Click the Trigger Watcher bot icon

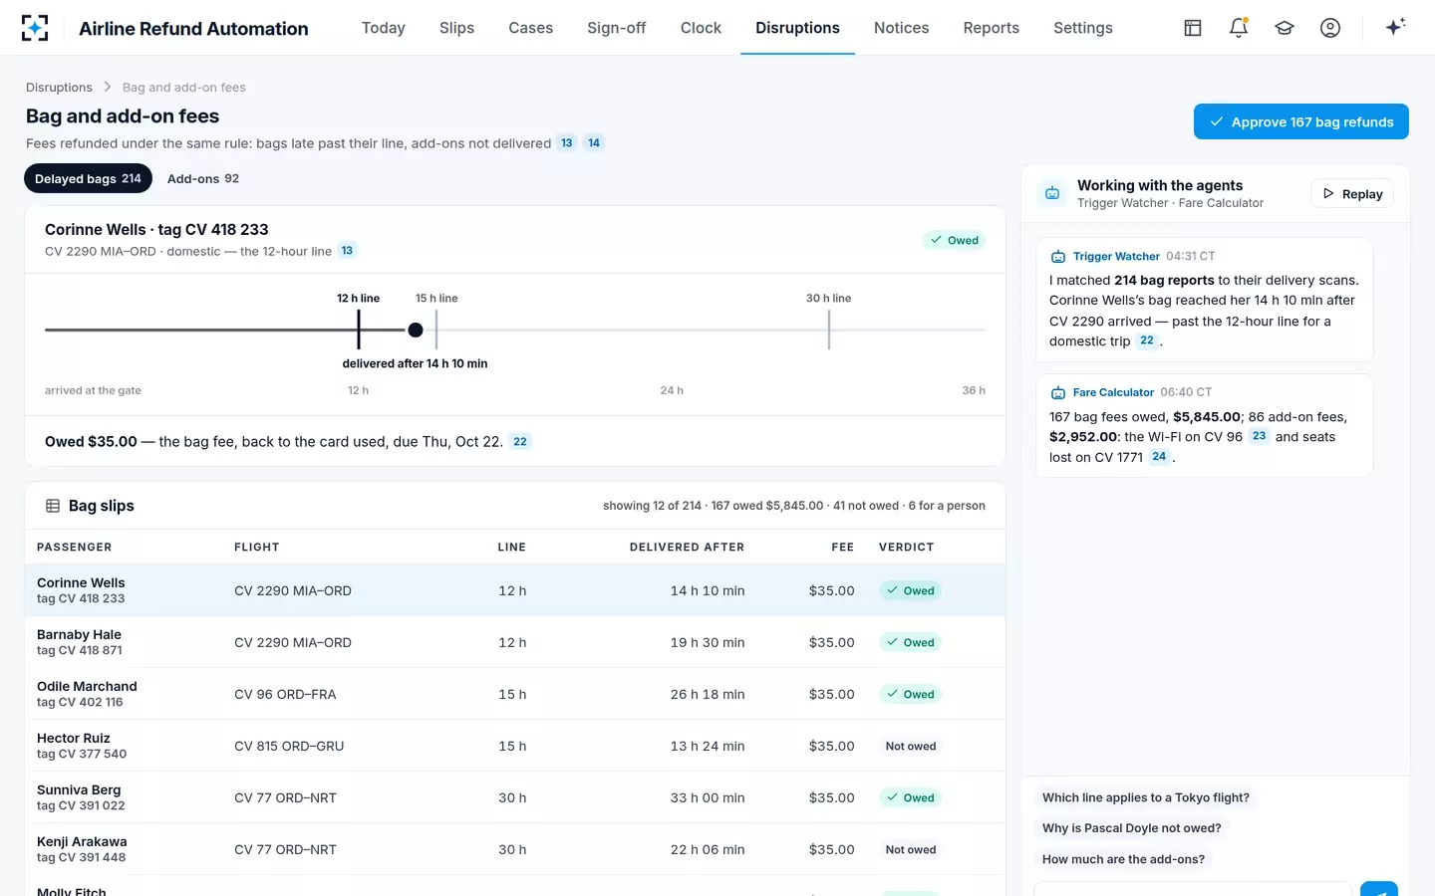(x=1058, y=257)
